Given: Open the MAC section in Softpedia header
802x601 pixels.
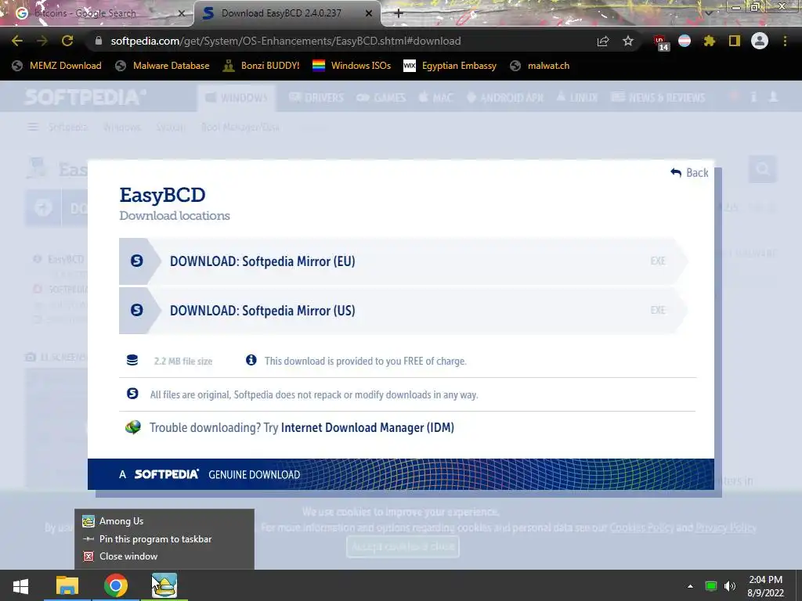Looking at the screenshot, I should pos(435,98).
